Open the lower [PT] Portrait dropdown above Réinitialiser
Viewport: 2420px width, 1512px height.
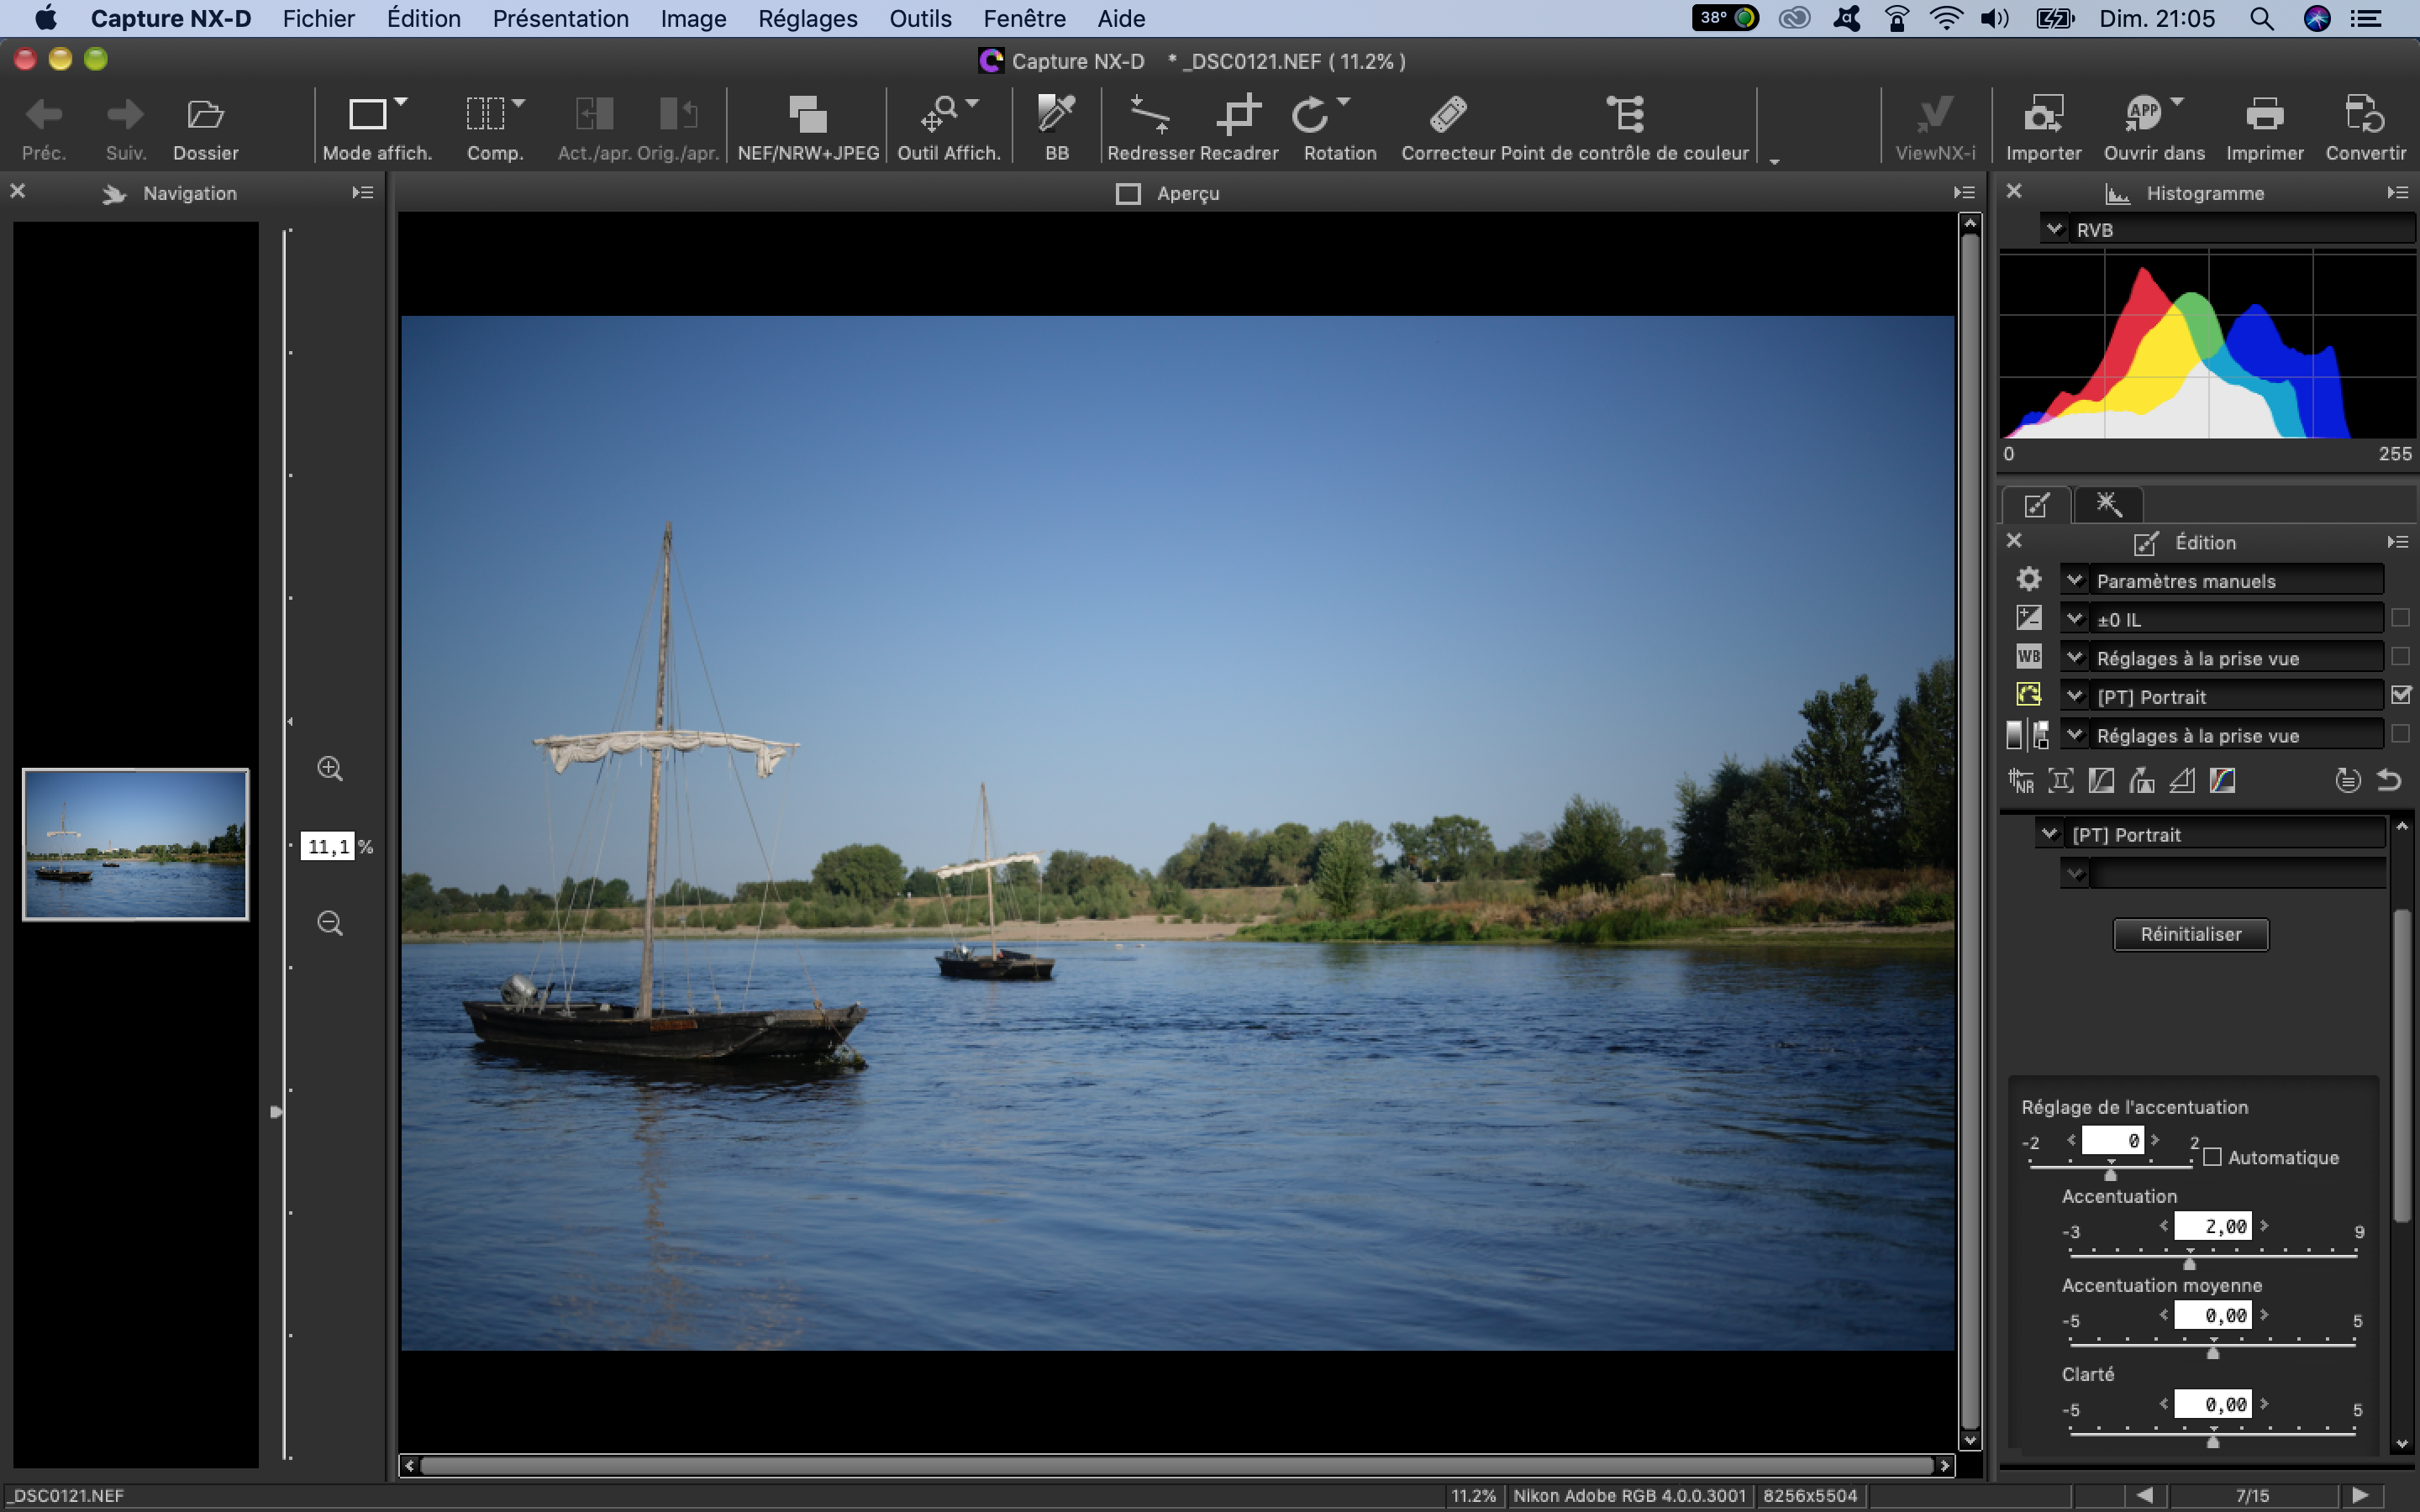point(2210,834)
